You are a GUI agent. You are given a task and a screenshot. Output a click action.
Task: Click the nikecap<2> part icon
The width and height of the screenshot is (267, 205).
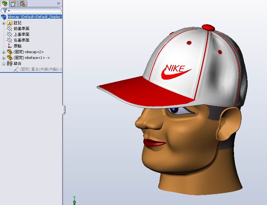coord(10,52)
